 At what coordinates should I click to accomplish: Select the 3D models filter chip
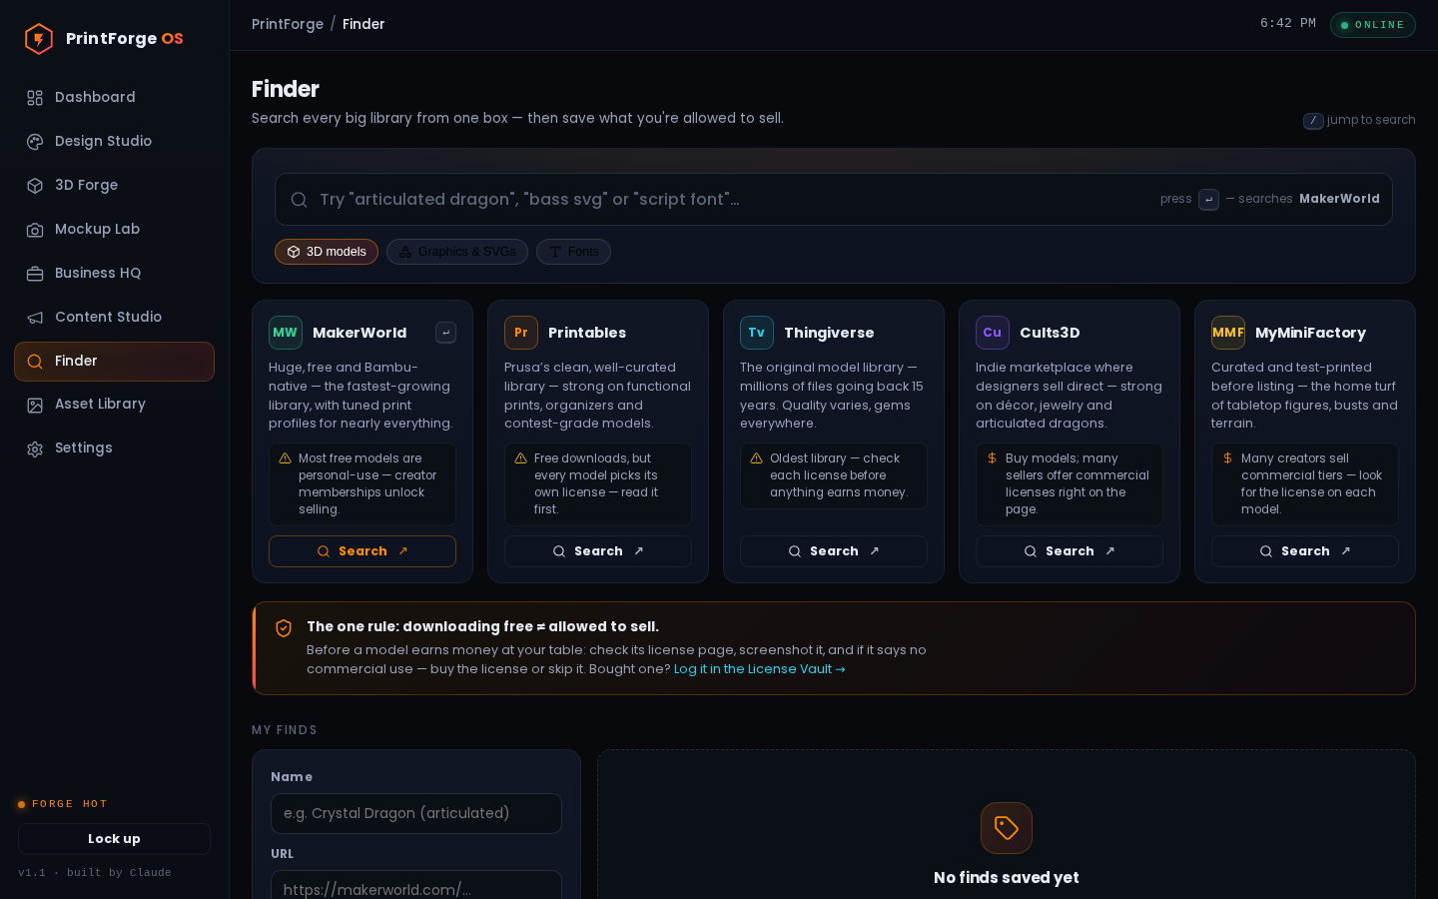(x=327, y=252)
